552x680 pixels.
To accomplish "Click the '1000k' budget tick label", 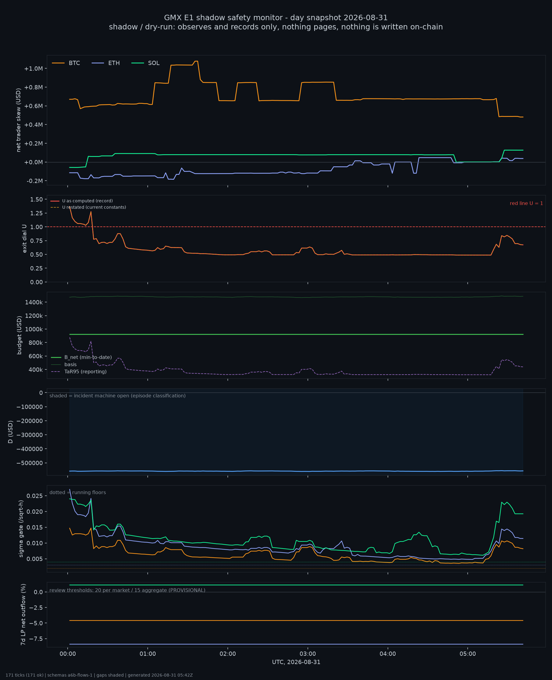I will (x=34, y=329).
